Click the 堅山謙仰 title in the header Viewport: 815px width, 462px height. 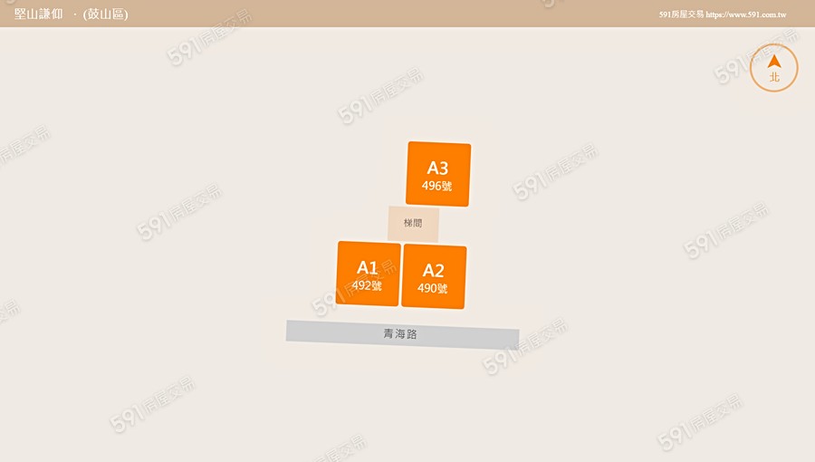coord(38,14)
